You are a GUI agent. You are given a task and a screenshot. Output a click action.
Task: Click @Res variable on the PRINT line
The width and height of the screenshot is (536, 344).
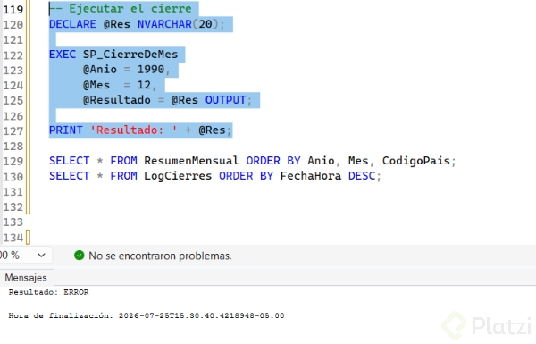click(x=212, y=130)
